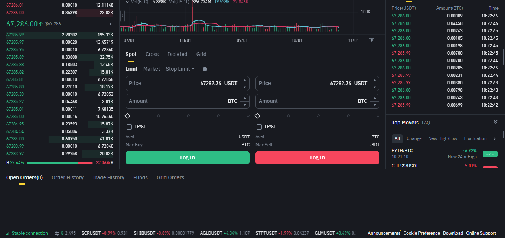Decrease the sell Amount using its down arrow

[x=374, y=105]
